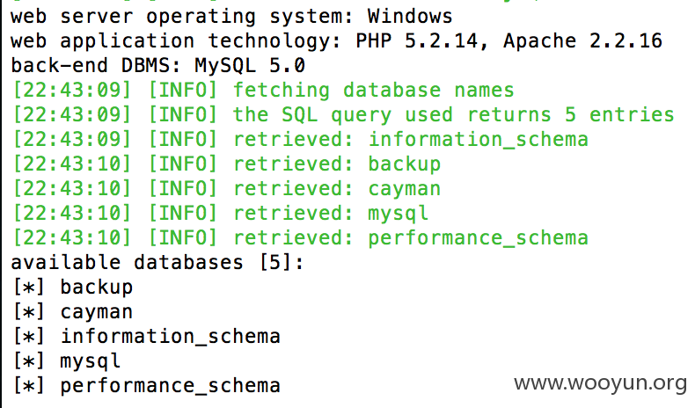The image size is (695, 408).
Task: Click the www.wooyun.org watermark link
Action: [600, 383]
